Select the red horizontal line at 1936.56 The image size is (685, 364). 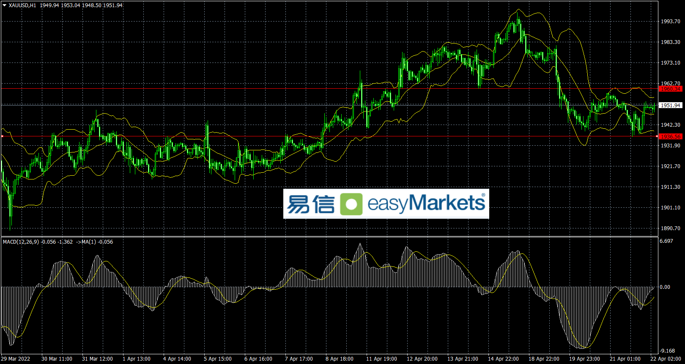329,136
